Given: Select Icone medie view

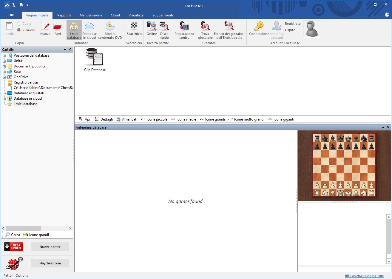Looking at the screenshot, I should click(184, 119).
